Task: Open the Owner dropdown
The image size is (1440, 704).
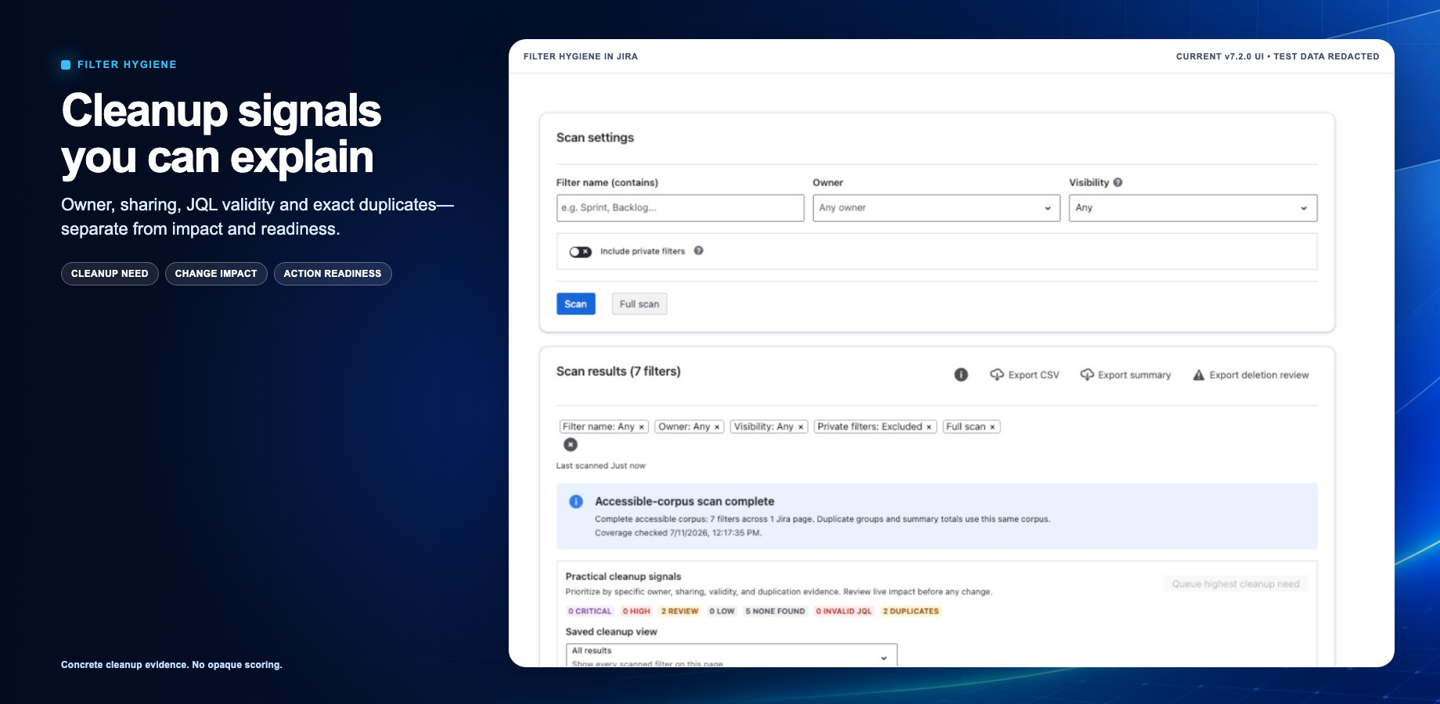Action: (x=936, y=208)
